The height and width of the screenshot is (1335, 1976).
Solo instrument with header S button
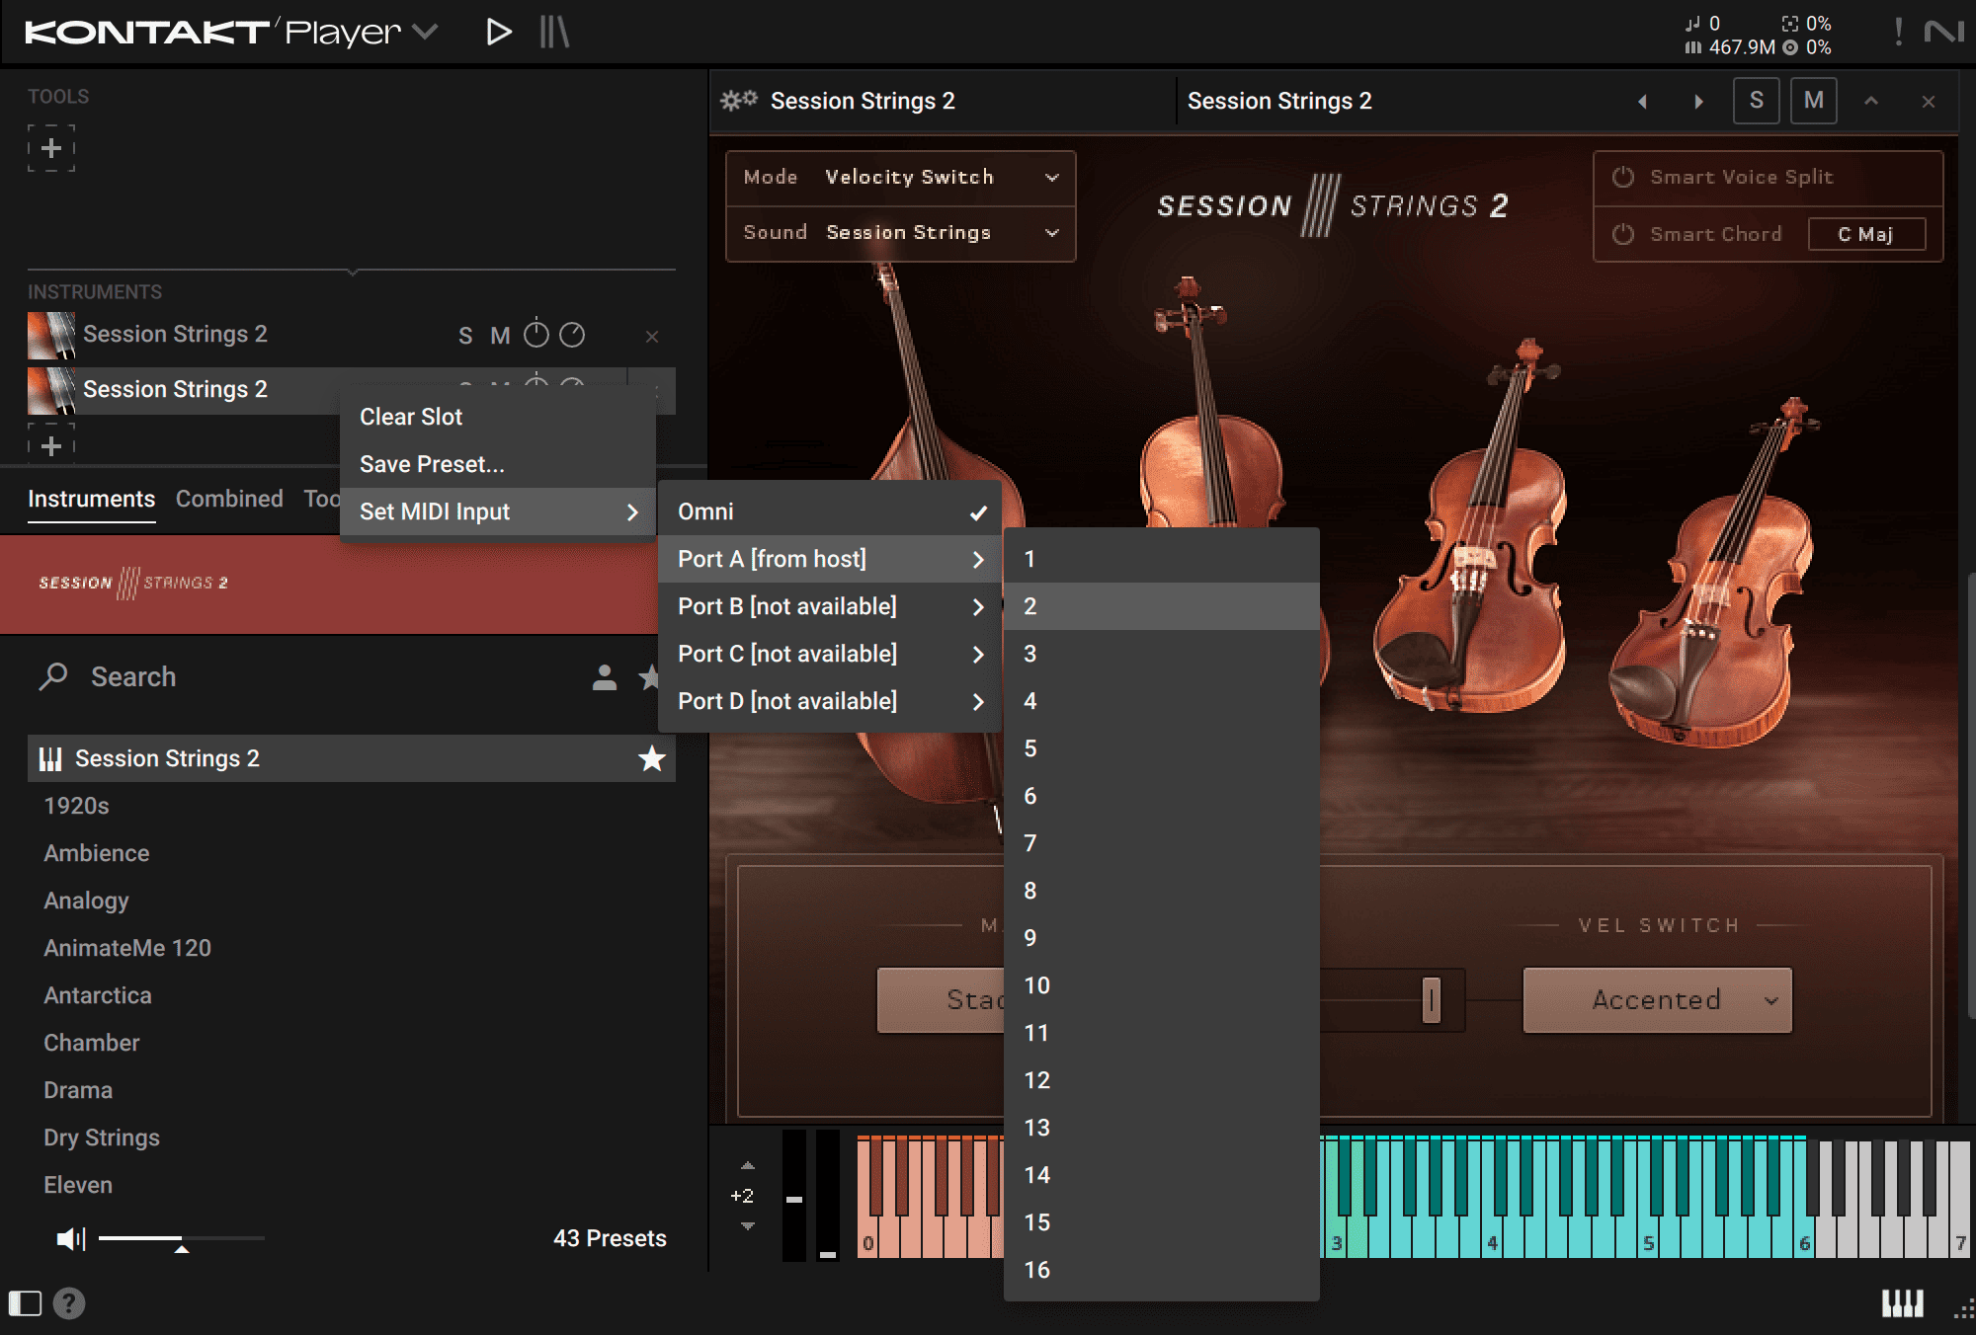point(1757,100)
